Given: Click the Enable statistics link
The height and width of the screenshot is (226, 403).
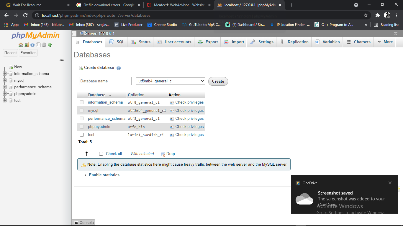Looking at the screenshot, I should tap(104, 175).
